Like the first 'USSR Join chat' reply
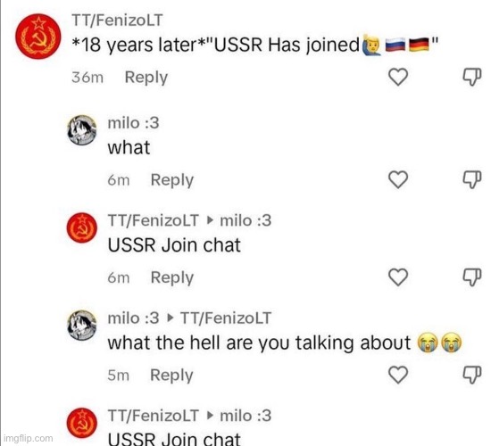 click(398, 277)
